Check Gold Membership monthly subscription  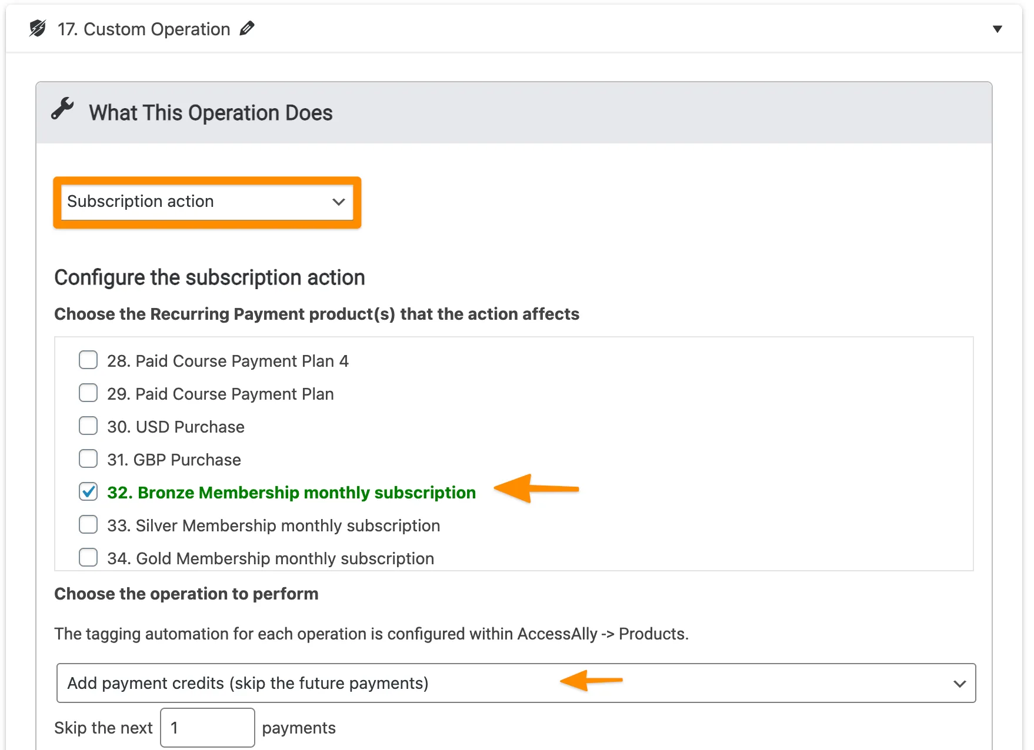(88, 557)
